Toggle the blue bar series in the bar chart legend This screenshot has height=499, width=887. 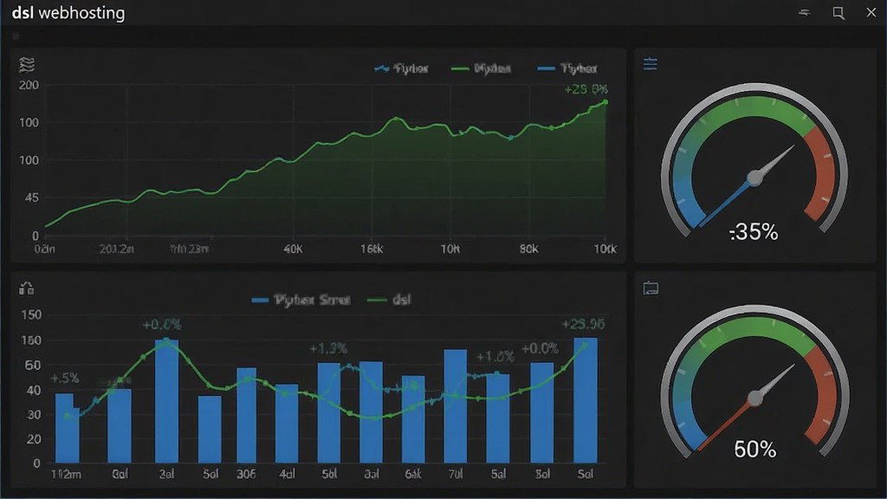click(x=301, y=300)
